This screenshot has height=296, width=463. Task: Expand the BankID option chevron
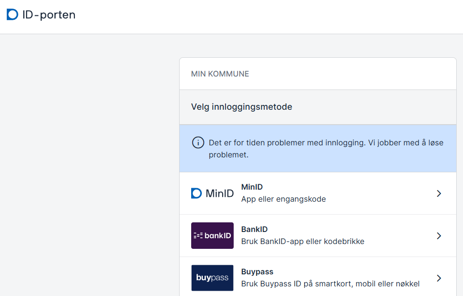pos(439,236)
